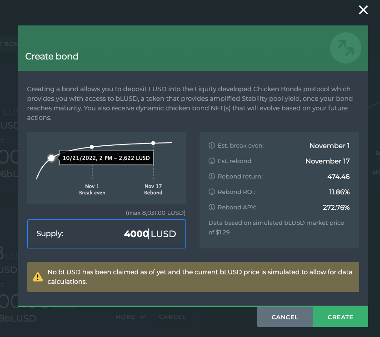Click the info icon next to Est. rebond
Viewport: 380px width, 337px height.
click(x=211, y=161)
